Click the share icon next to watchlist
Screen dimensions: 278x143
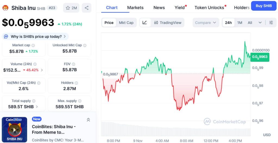click(87, 8)
